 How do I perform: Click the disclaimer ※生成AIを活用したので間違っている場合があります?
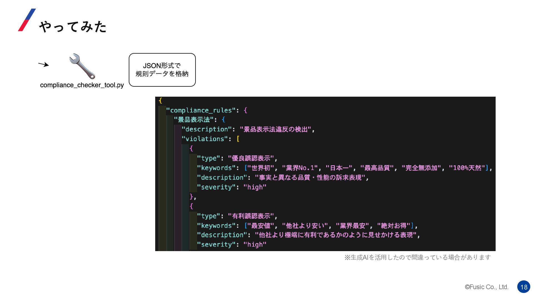(417, 257)
